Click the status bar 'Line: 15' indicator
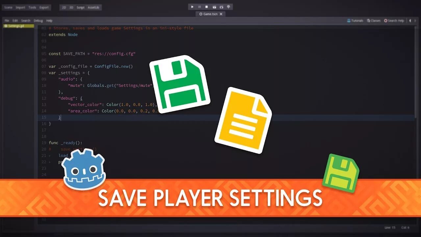 (390, 227)
